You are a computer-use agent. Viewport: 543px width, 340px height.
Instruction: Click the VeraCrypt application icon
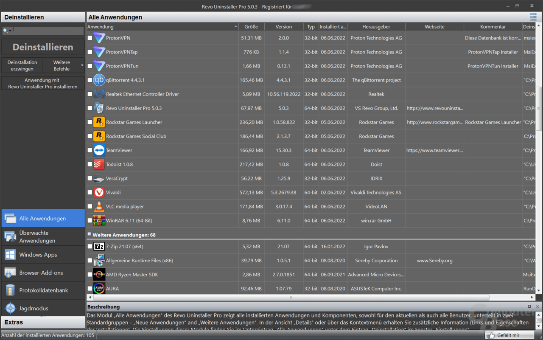(x=99, y=178)
